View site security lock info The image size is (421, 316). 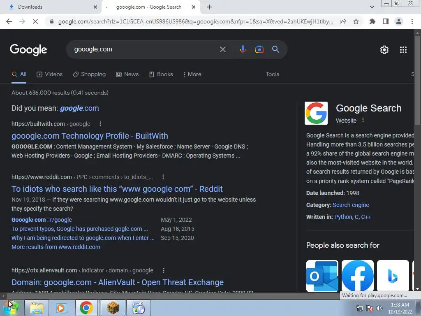52,21
